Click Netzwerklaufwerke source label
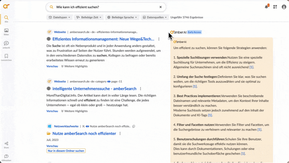The width and height of the screenshot is (289, 163). [x=66, y=126]
